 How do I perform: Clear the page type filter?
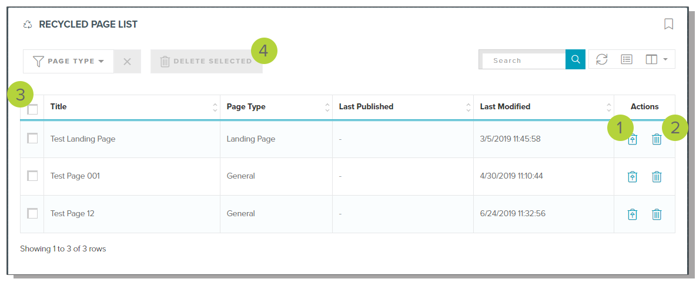click(x=128, y=61)
